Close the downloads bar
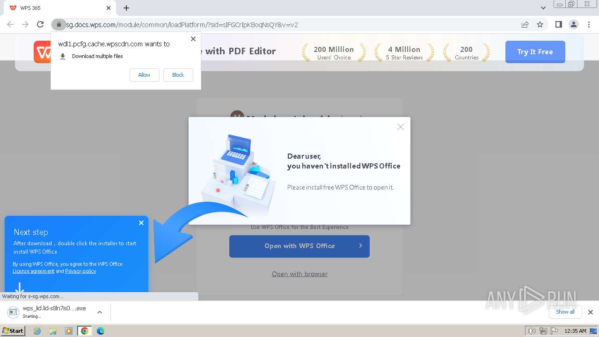 pos(591,312)
